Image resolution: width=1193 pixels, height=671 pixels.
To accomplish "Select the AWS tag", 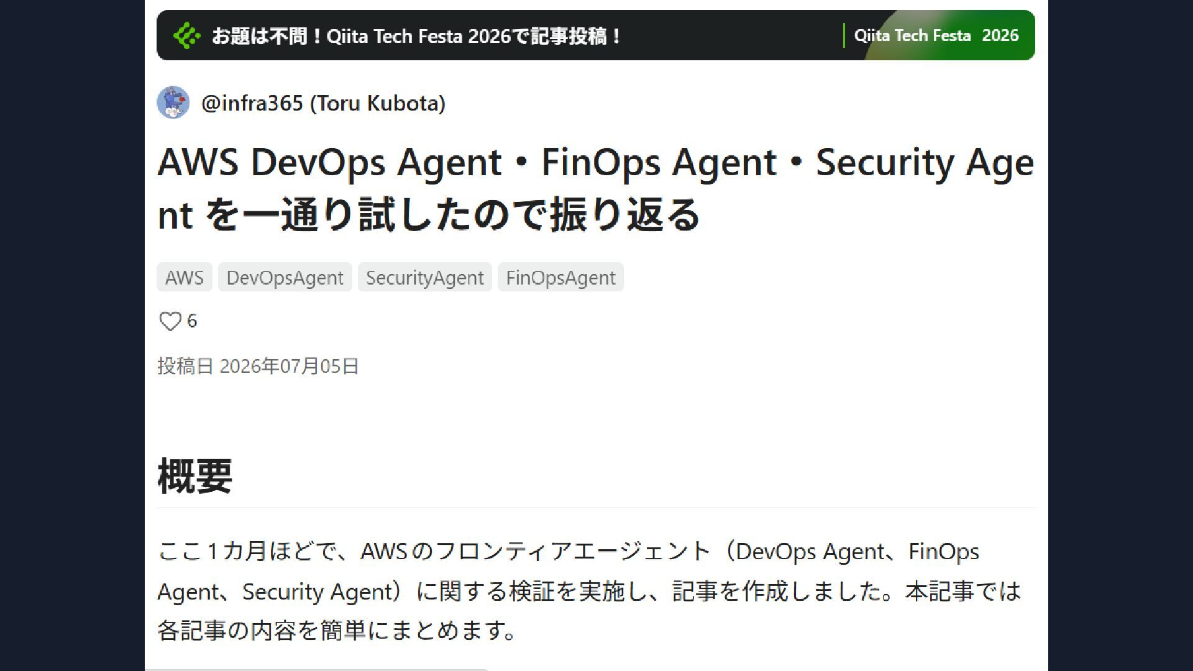I will point(184,278).
